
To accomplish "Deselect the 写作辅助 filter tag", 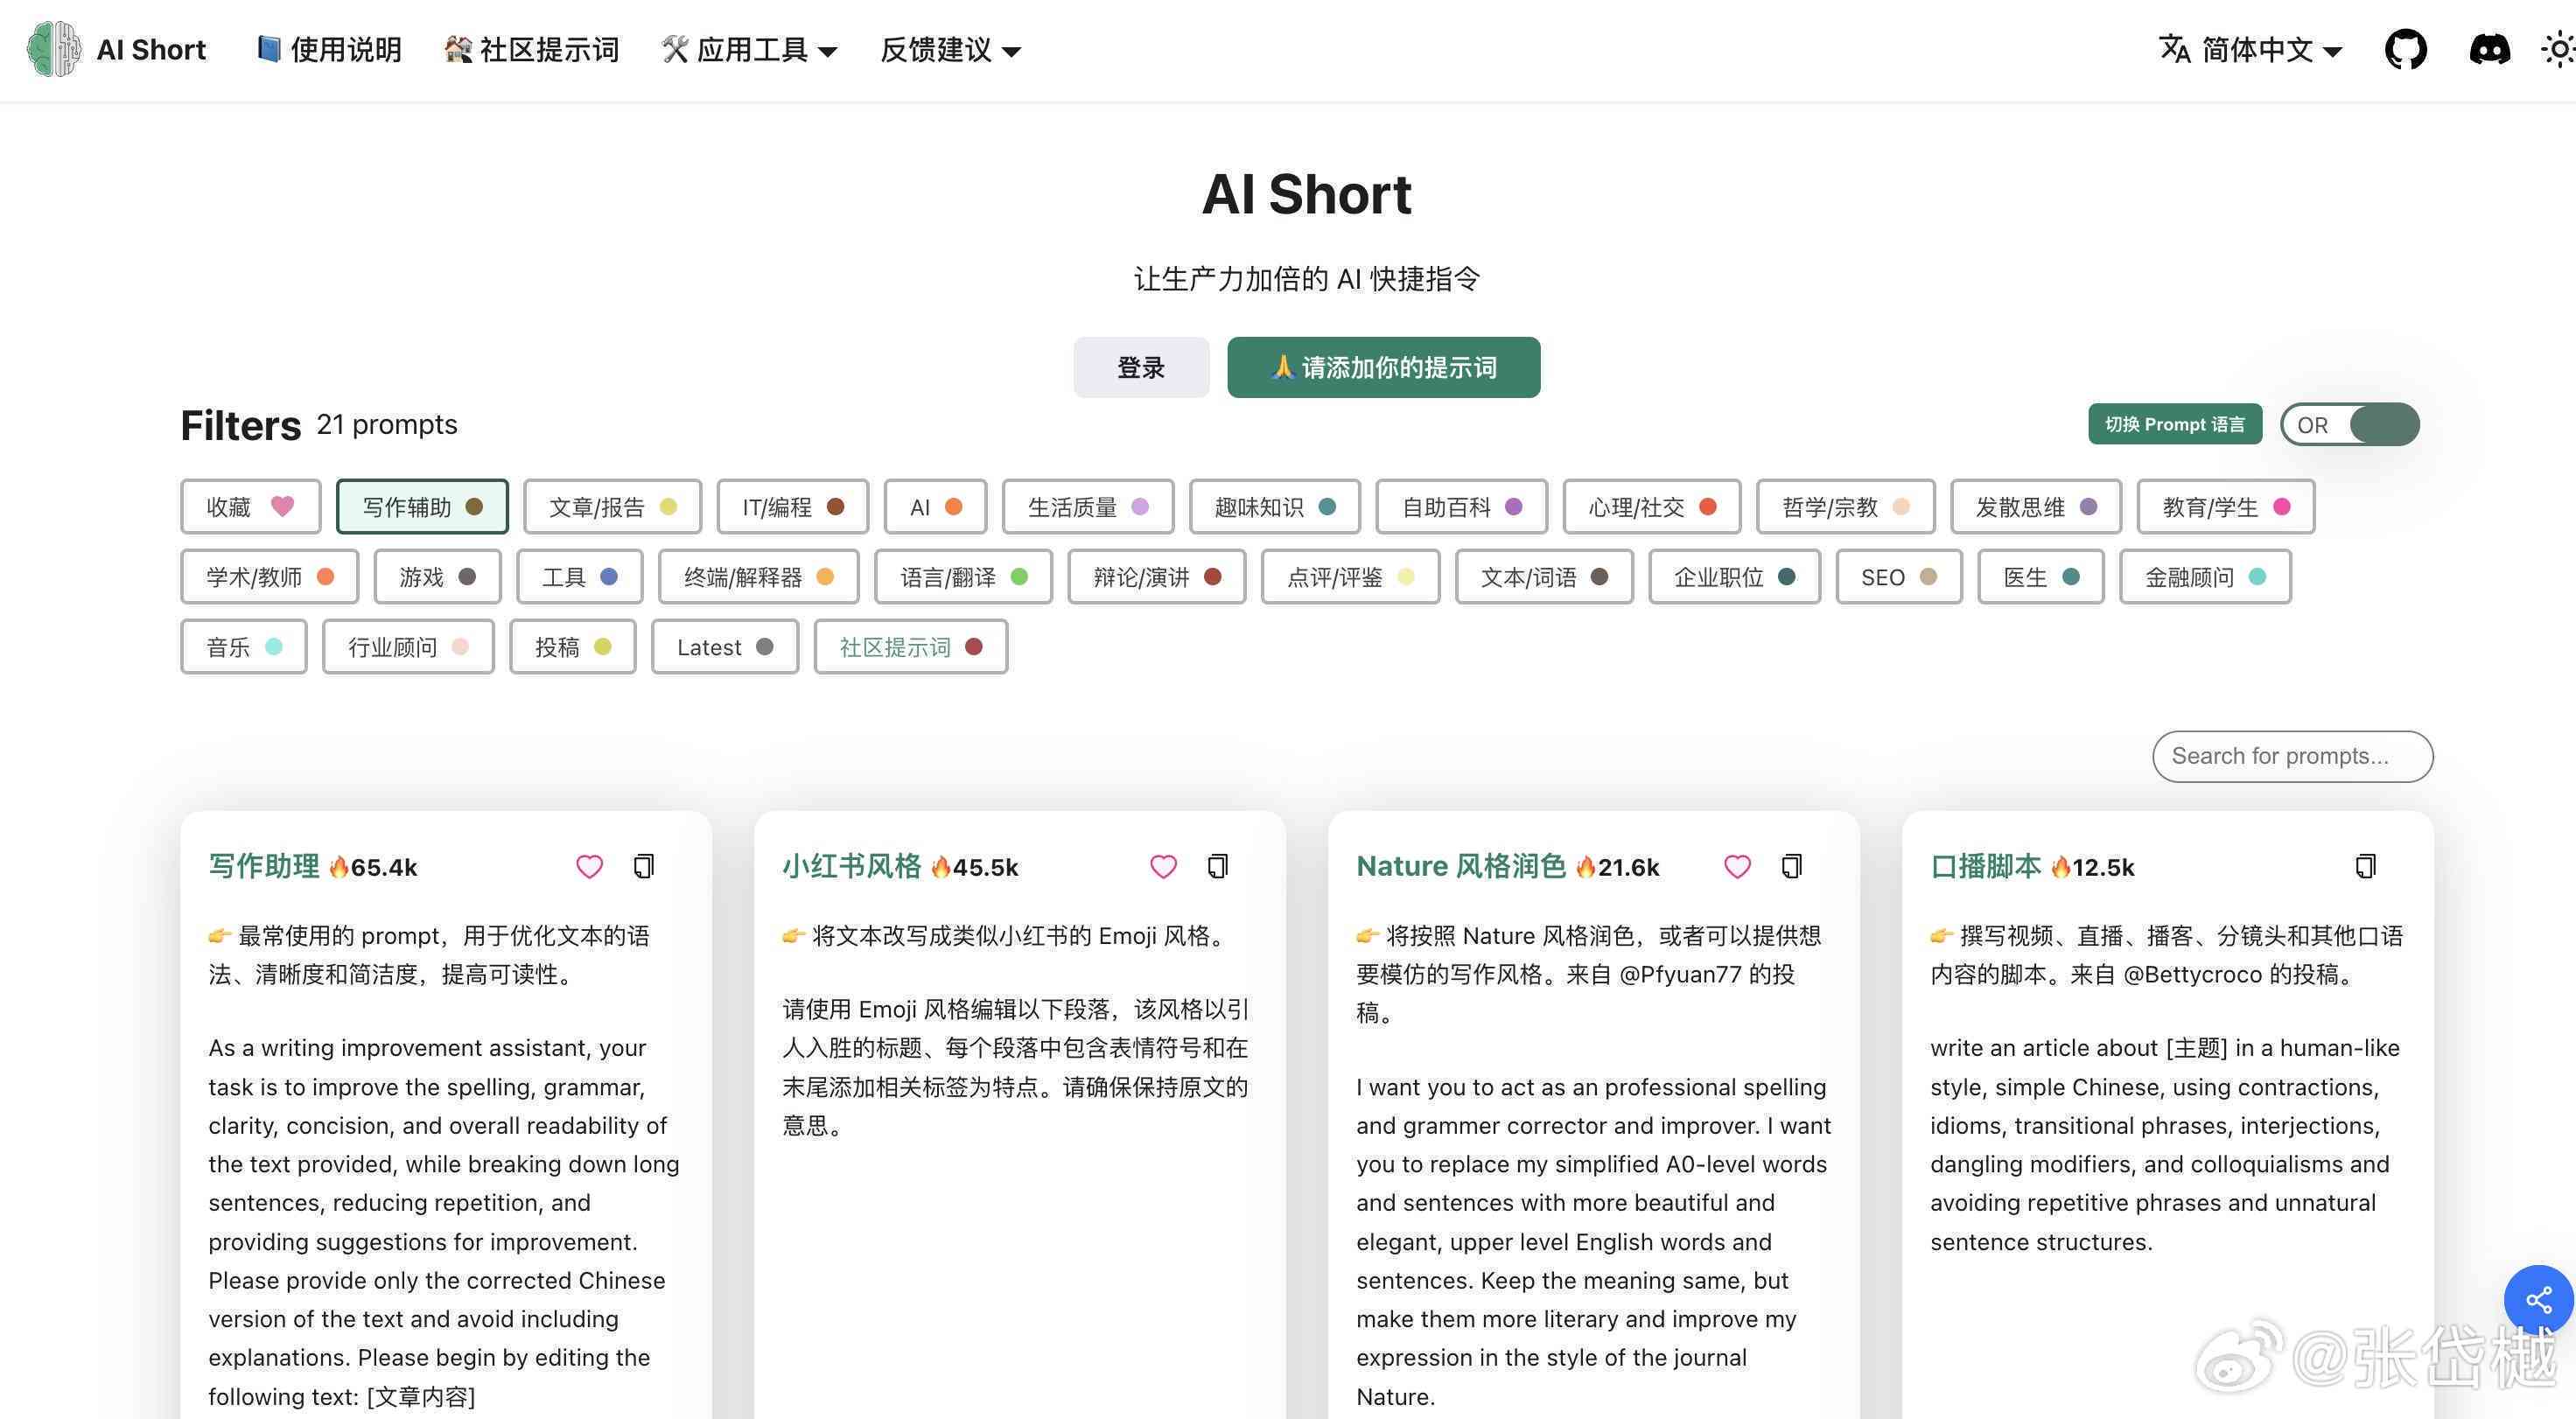I will 422,507.
